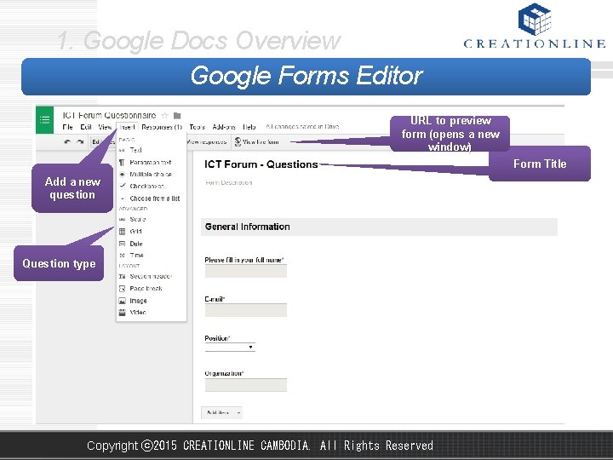Open the Position dropdown list

coord(230,348)
